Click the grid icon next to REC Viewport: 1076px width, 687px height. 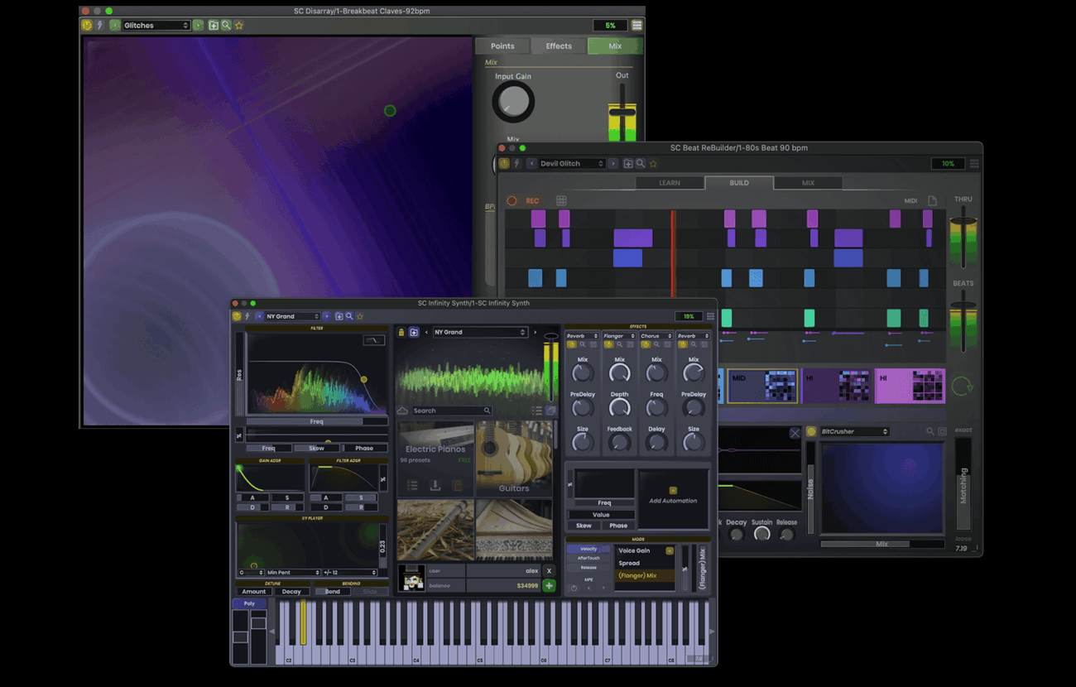point(561,201)
